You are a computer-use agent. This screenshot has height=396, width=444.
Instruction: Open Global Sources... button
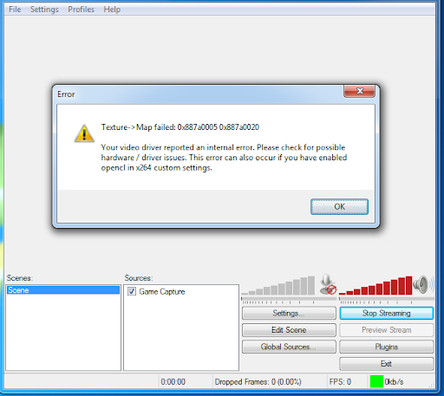click(x=289, y=347)
